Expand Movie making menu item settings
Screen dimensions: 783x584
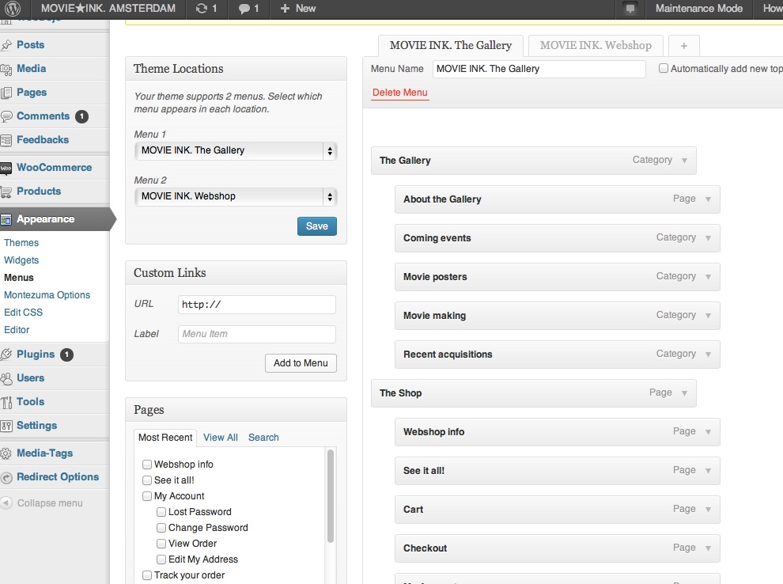[708, 316]
